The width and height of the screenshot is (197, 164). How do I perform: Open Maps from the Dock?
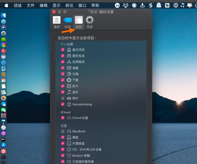click(x=3, y=92)
